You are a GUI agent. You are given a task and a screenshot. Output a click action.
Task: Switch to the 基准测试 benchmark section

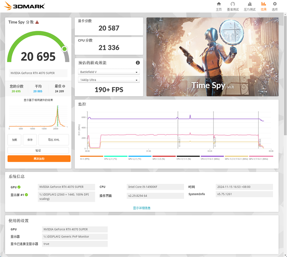[x=234, y=6]
